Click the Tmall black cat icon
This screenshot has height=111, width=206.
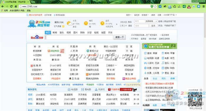point(134,90)
